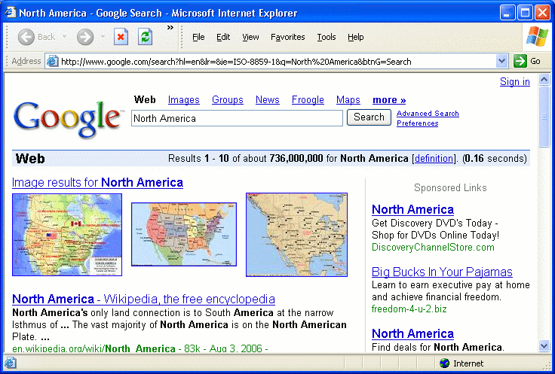This screenshot has height=374, width=555.
Task: Stop page loading with red X icon
Action: (x=121, y=37)
